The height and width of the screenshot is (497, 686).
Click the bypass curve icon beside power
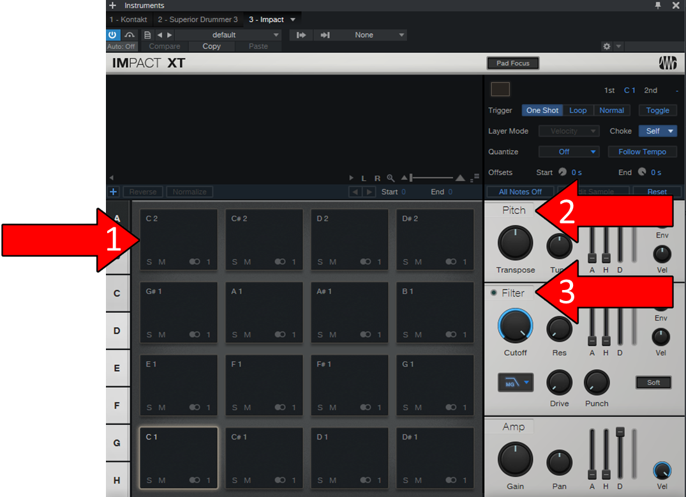pos(130,34)
